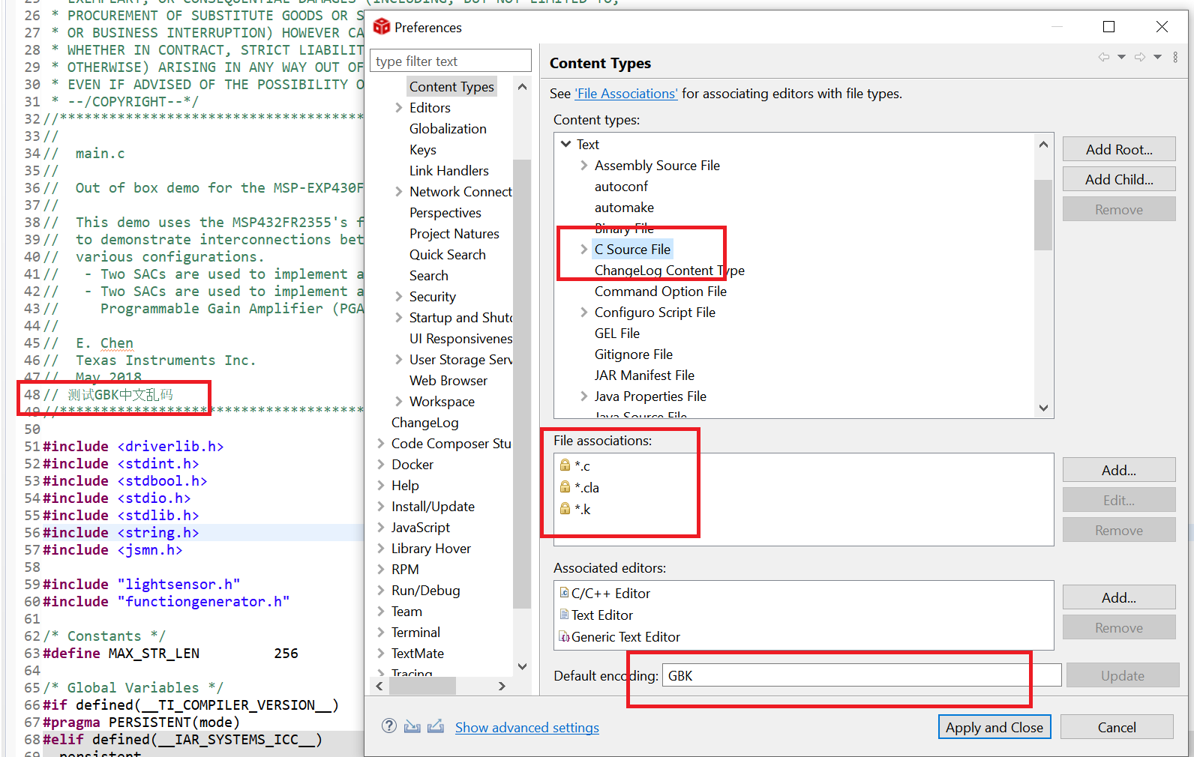Image resolution: width=1194 pixels, height=757 pixels.
Task: Click the help question mark icon
Action: pyautogui.click(x=388, y=726)
